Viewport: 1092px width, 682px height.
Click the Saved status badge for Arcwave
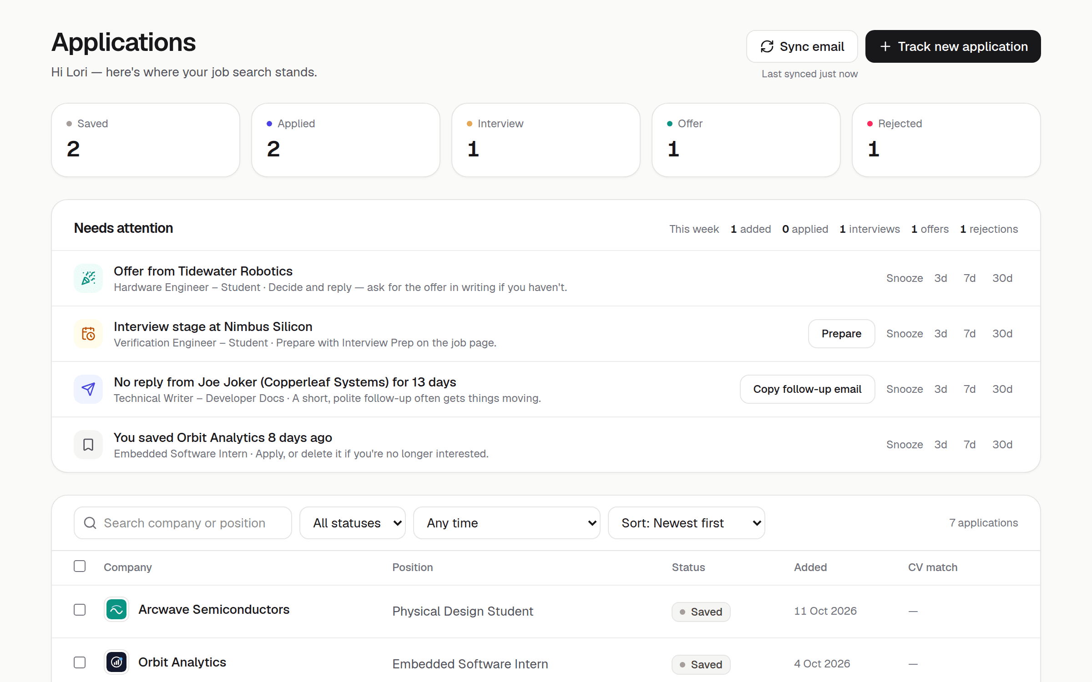[x=701, y=612]
